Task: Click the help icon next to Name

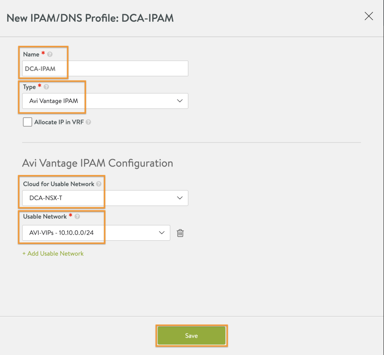Action: [50, 54]
